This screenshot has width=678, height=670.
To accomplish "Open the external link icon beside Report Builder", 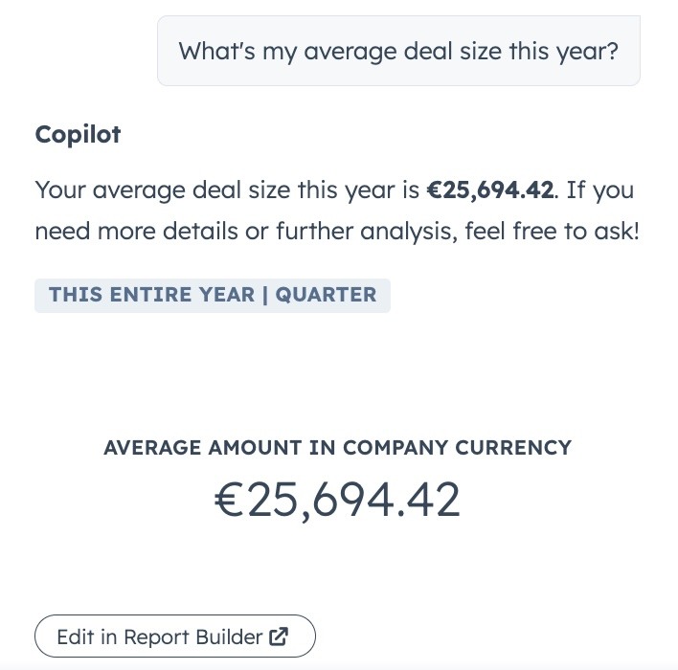I will pos(279,636).
